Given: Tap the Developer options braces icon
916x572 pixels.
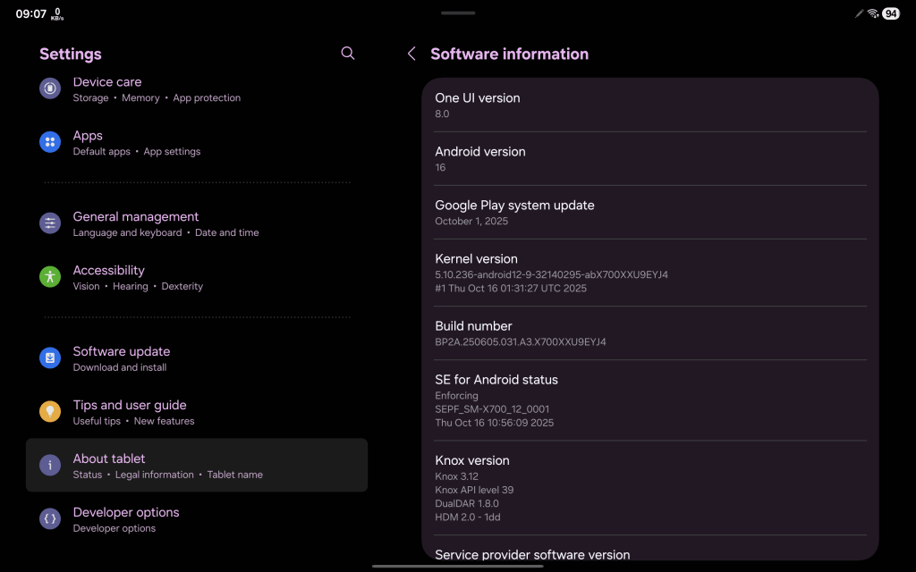Looking at the screenshot, I should (50, 519).
